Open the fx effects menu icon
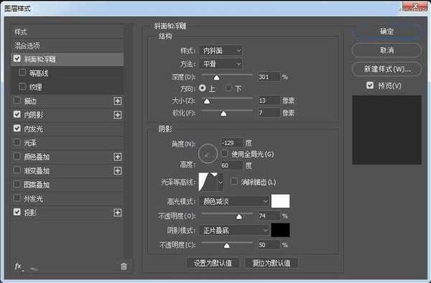This screenshot has height=283, width=431. coord(19,266)
